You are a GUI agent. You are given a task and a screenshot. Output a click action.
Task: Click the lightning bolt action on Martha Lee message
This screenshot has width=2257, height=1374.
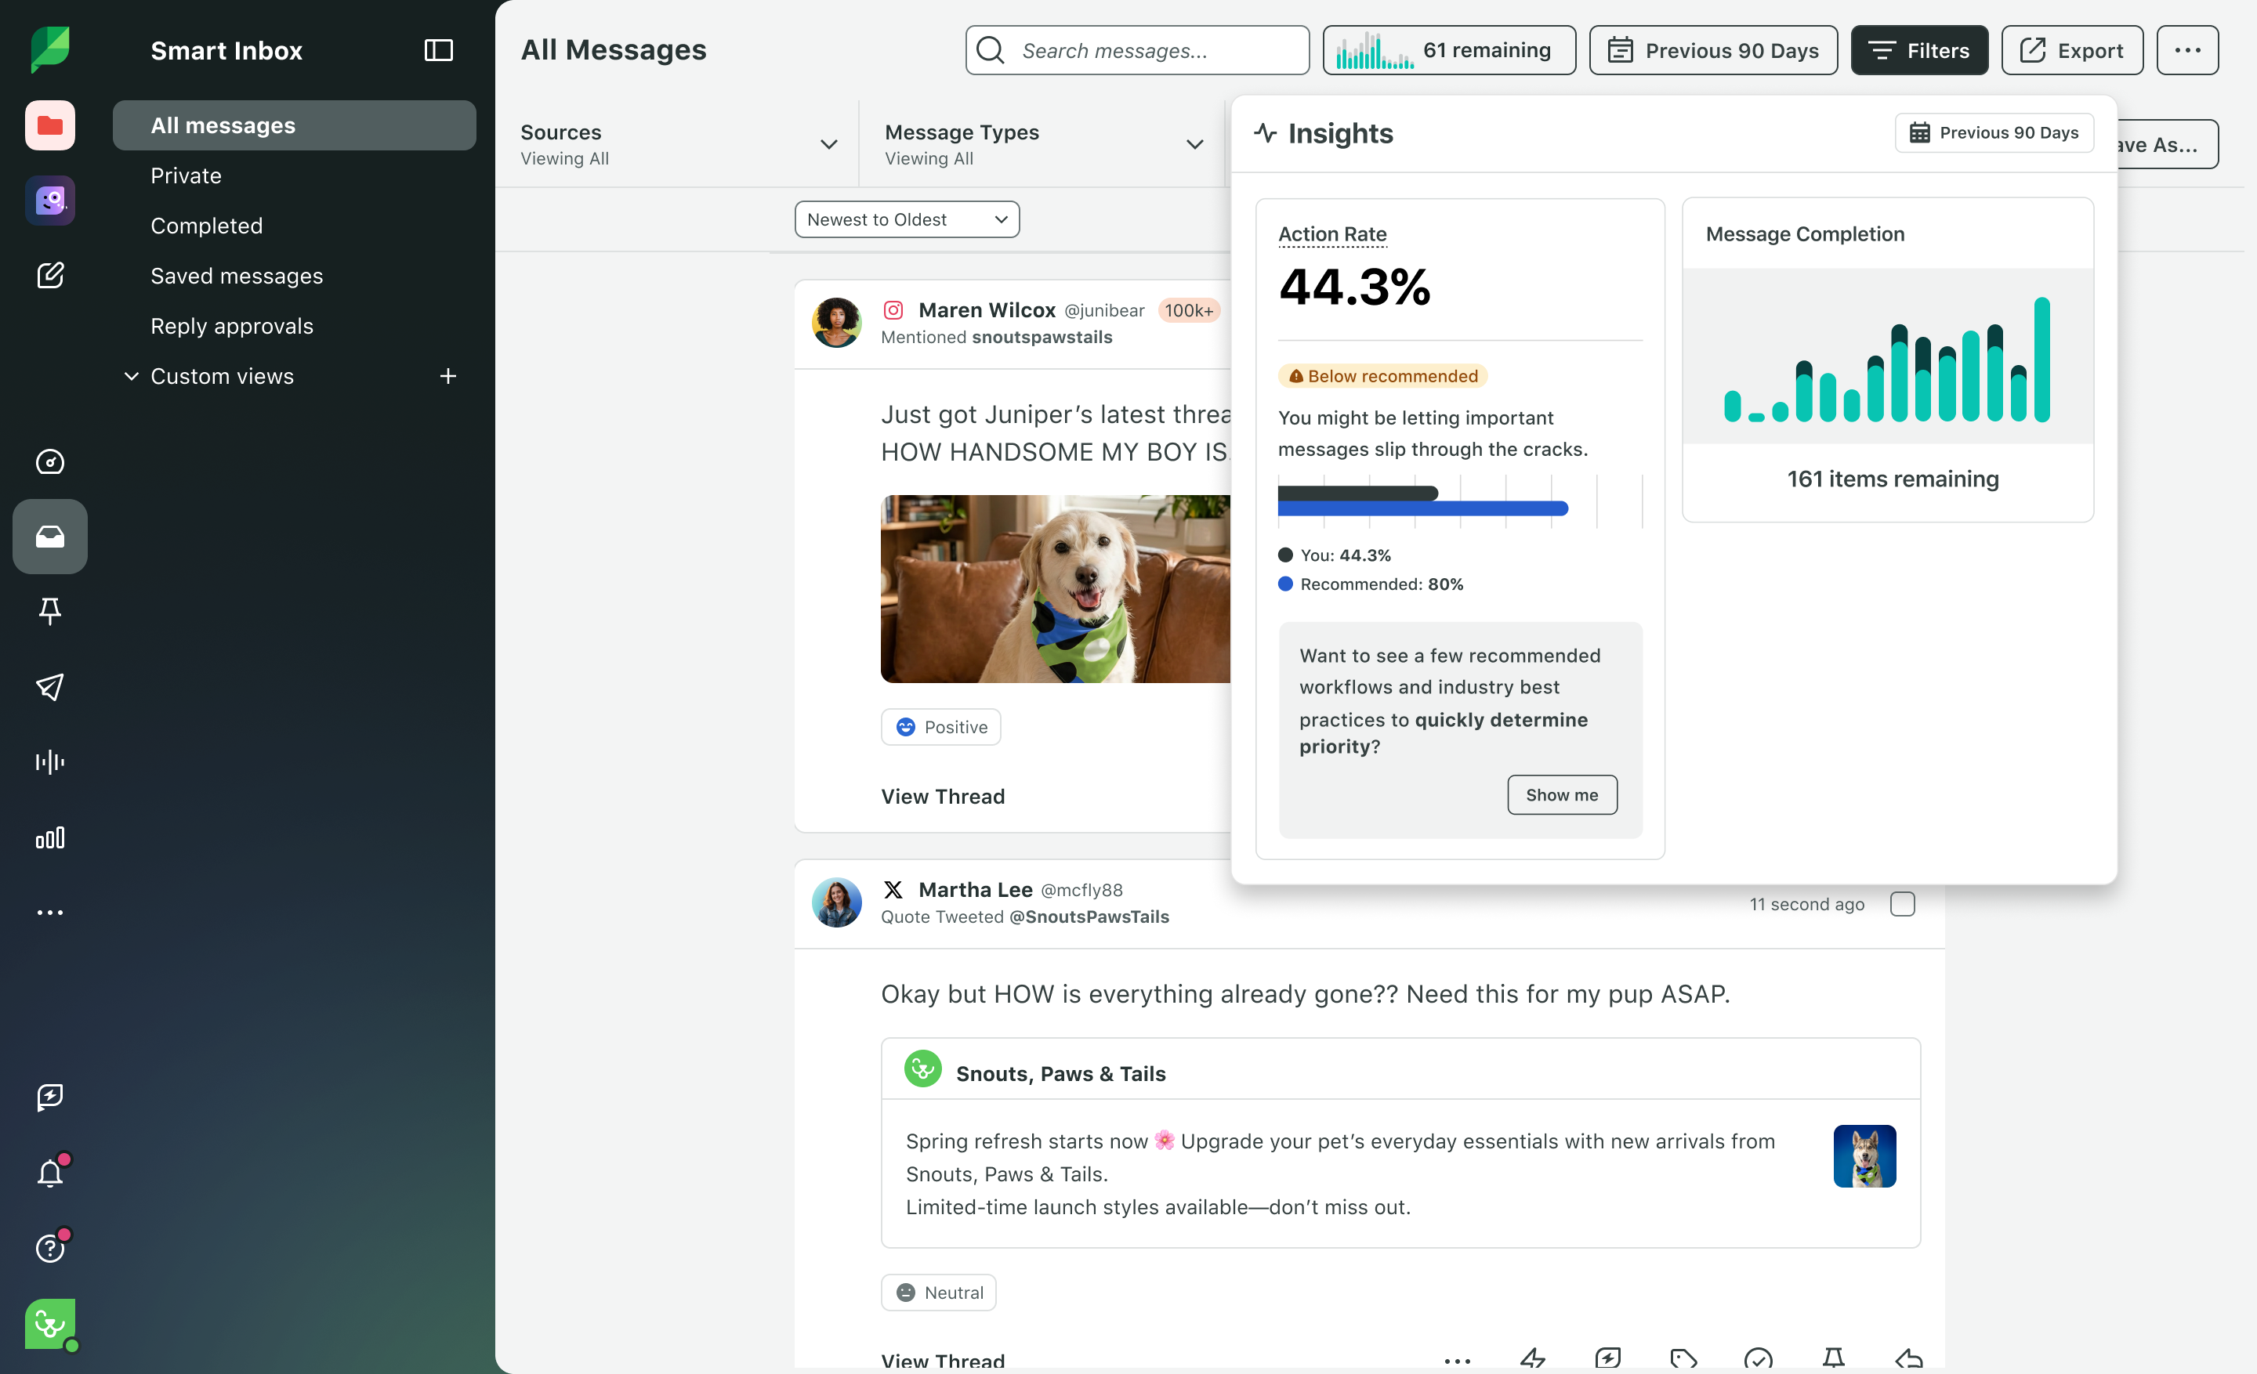pyautogui.click(x=1532, y=1360)
